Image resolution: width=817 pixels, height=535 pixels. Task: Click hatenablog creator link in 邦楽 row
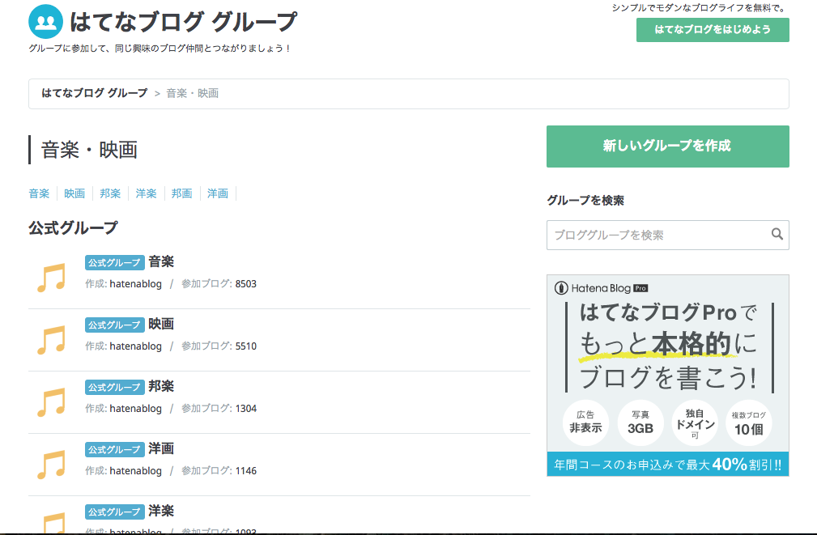tap(135, 409)
